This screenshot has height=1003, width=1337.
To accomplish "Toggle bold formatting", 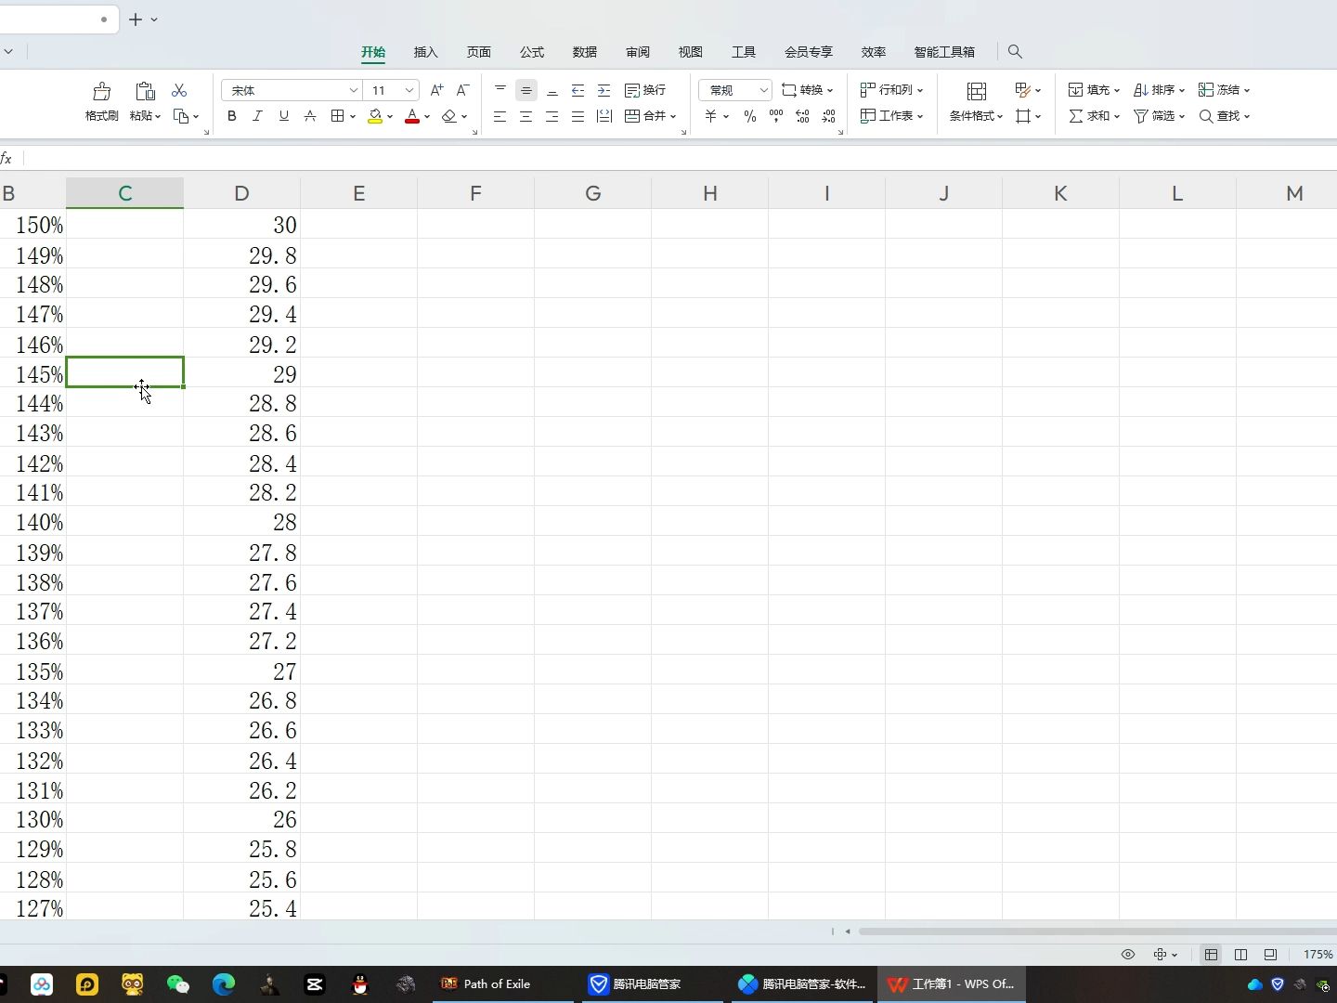I will (x=231, y=116).
